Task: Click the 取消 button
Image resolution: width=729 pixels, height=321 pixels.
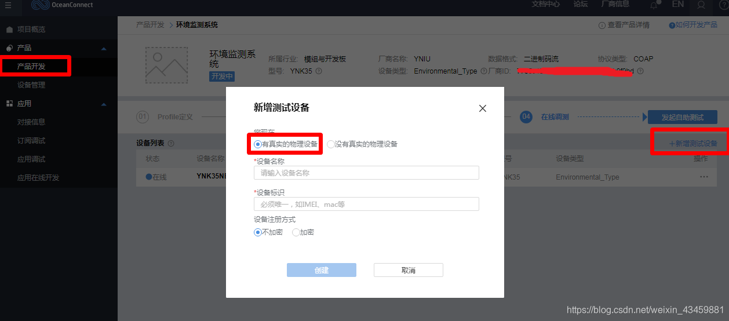Action: [x=409, y=270]
